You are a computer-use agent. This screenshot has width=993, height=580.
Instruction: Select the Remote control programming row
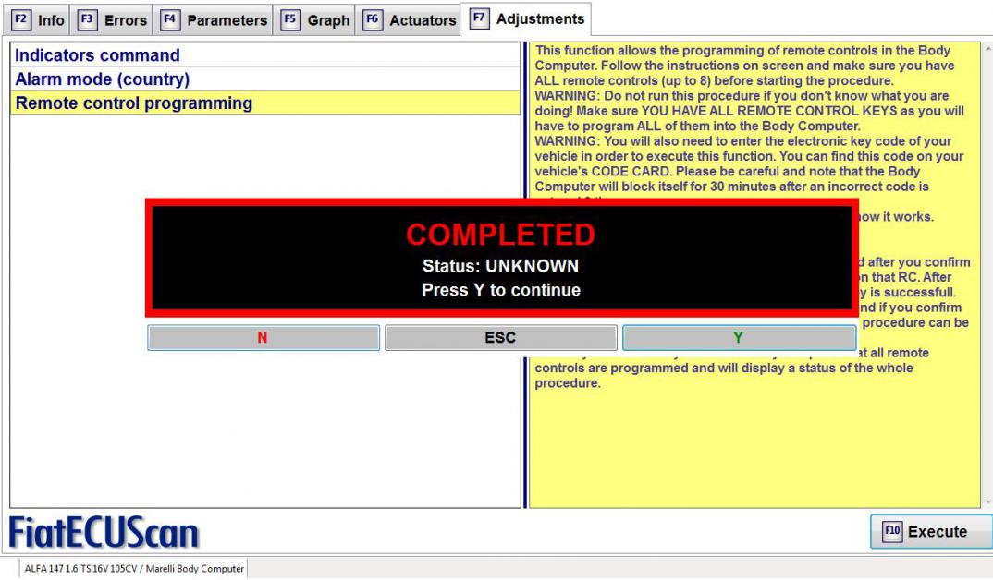click(x=265, y=103)
